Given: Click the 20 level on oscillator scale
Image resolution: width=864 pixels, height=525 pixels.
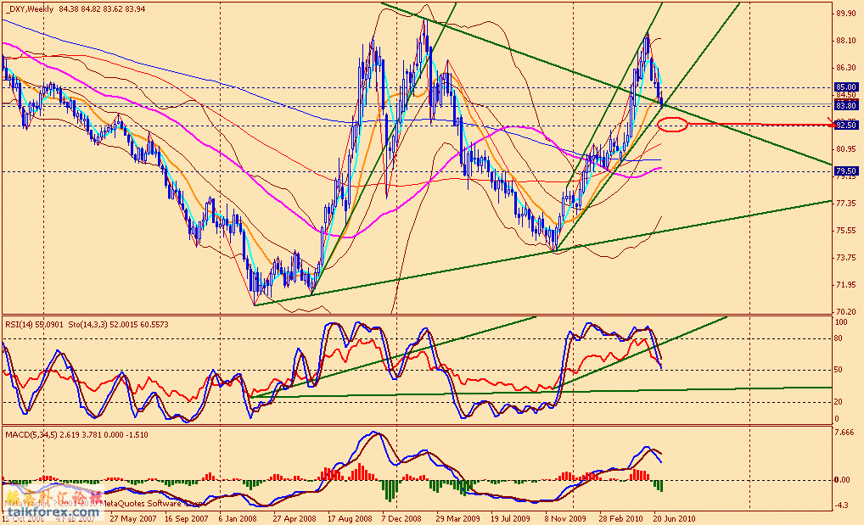Looking at the screenshot, I should [839, 402].
